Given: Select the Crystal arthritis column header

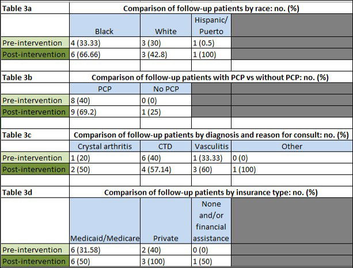Looking at the screenshot, I should tap(104, 147).
